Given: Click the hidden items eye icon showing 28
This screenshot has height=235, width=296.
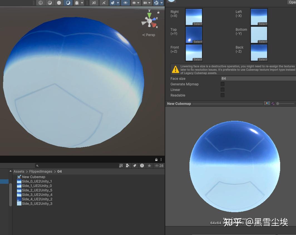Looking at the screenshot, I should tap(157, 166).
